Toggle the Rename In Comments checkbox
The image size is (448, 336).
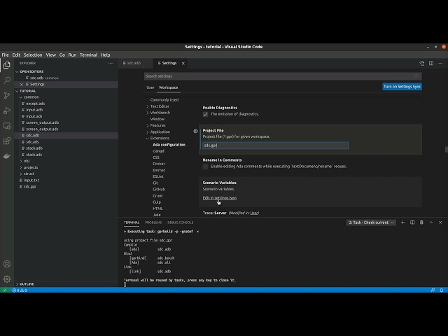click(205, 167)
